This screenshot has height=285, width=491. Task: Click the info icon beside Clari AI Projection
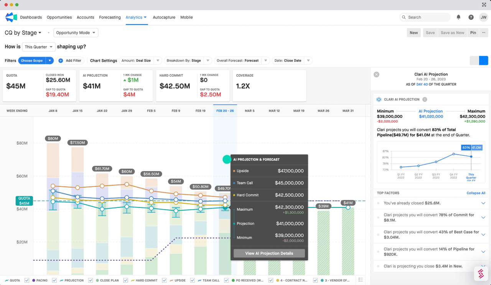coord(425,99)
